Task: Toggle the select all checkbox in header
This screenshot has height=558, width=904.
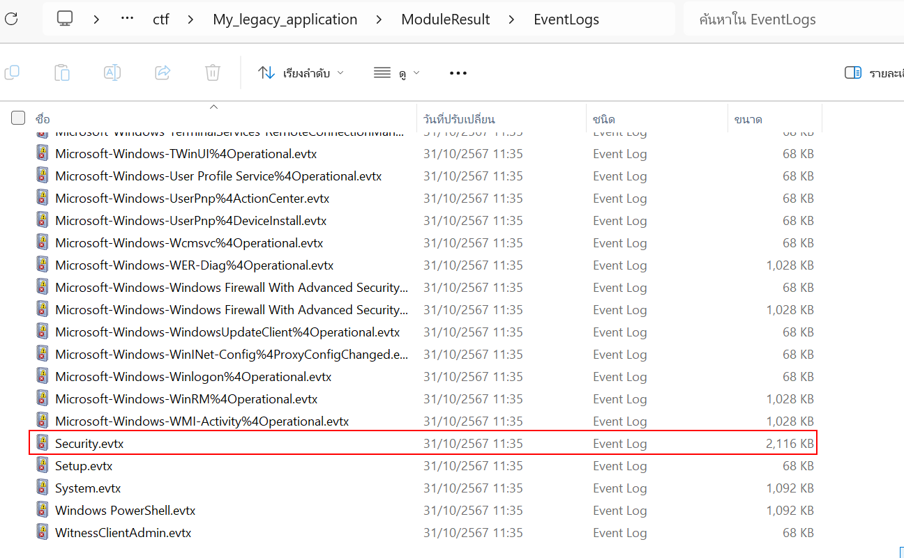Action: [x=18, y=118]
